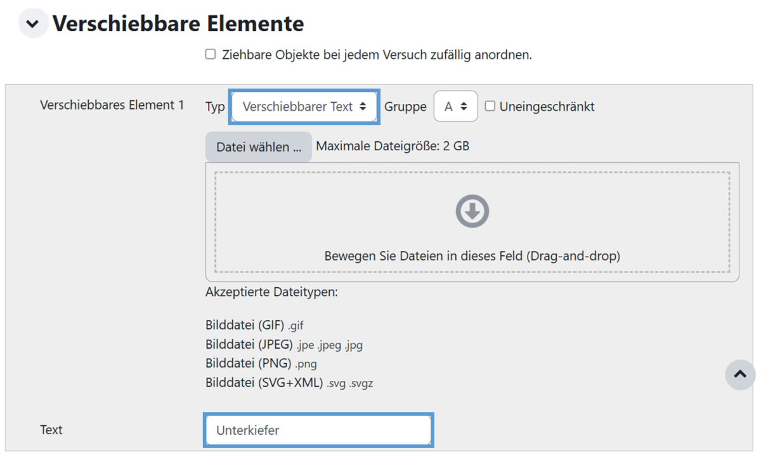Click the 'Verschiebbares Element 1' label

point(112,105)
